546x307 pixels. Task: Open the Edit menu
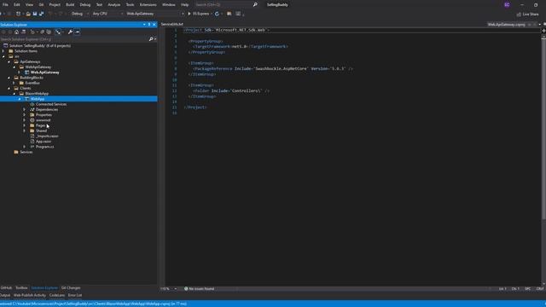(17, 4)
